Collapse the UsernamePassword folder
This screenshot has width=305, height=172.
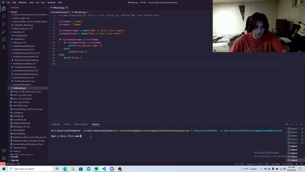tap(22, 85)
